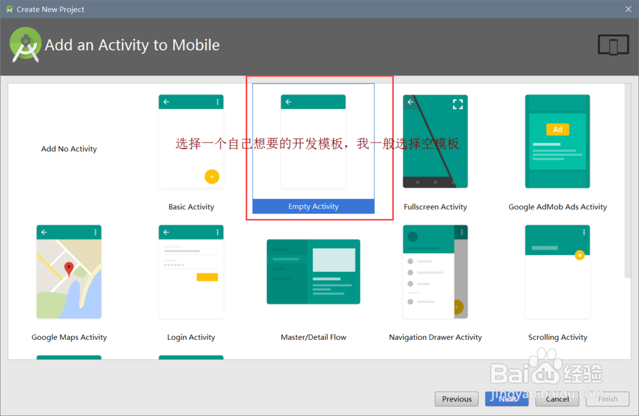This screenshot has height=416, width=639.
Task: Click the Google AdMob Ads Activity label
Action: [x=557, y=207]
